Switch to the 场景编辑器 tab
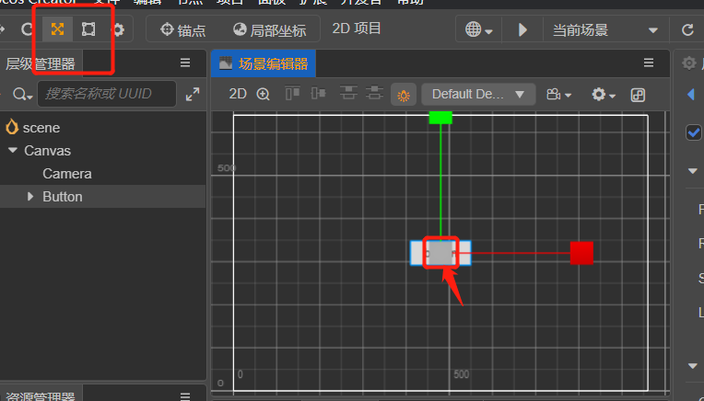 pyautogui.click(x=264, y=63)
